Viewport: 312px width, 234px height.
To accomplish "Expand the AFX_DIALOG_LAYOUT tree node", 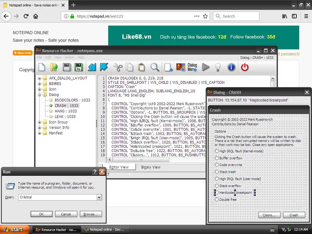I will click(x=39, y=78).
